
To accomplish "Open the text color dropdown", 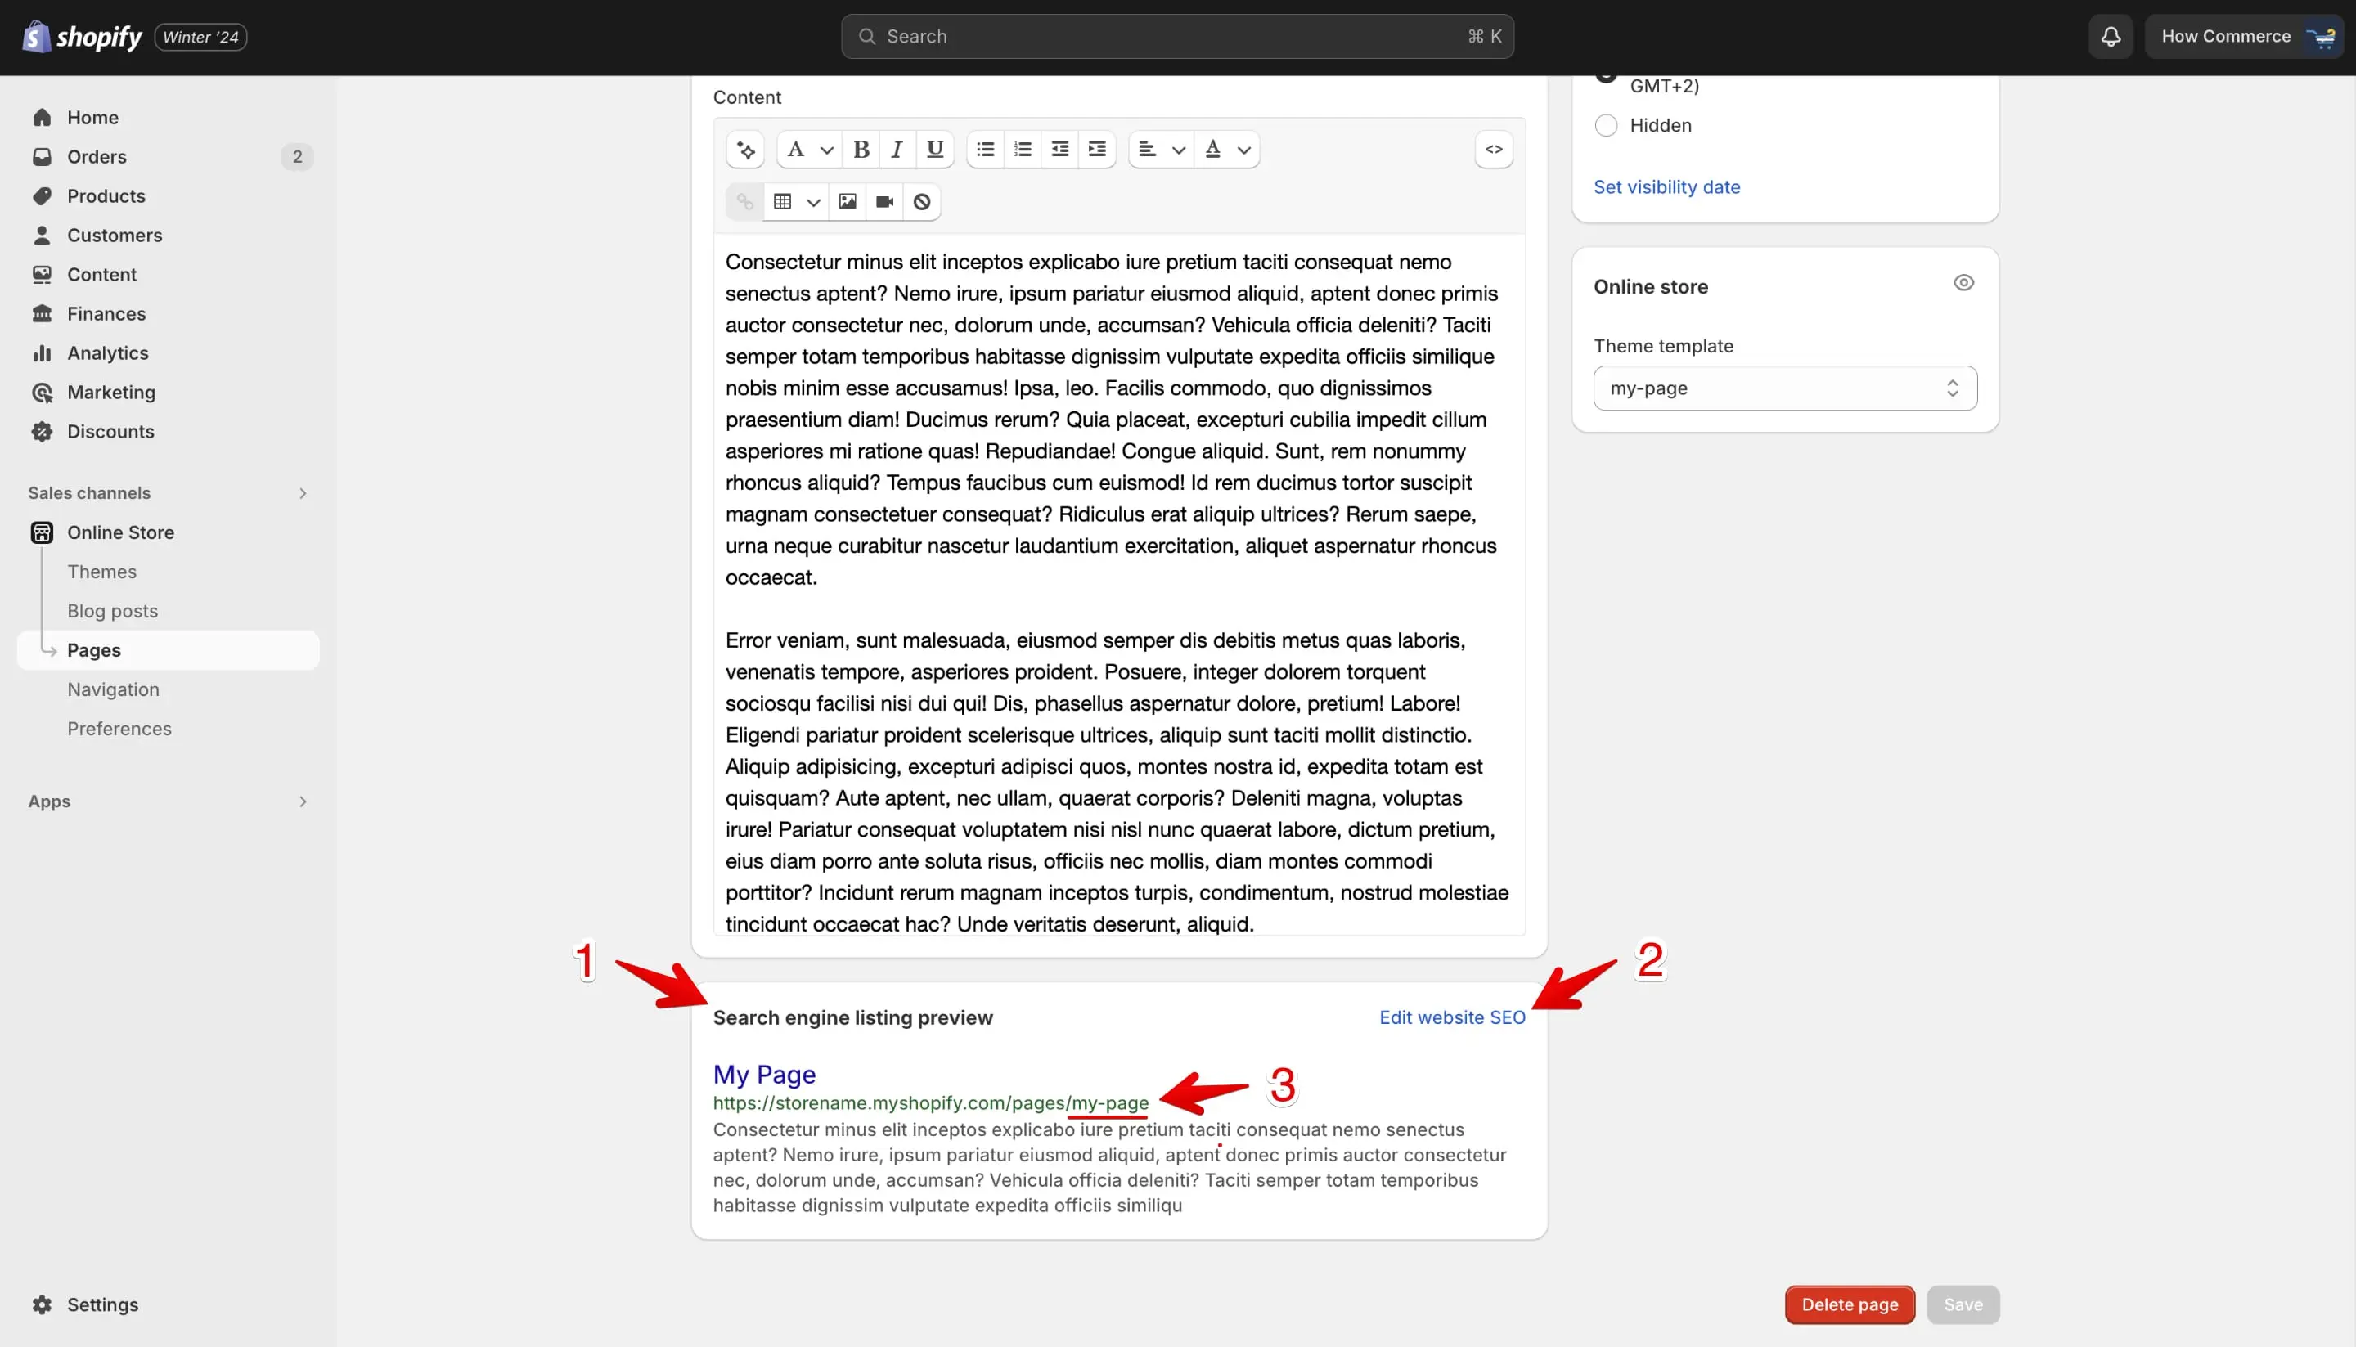I will tap(1226, 150).
